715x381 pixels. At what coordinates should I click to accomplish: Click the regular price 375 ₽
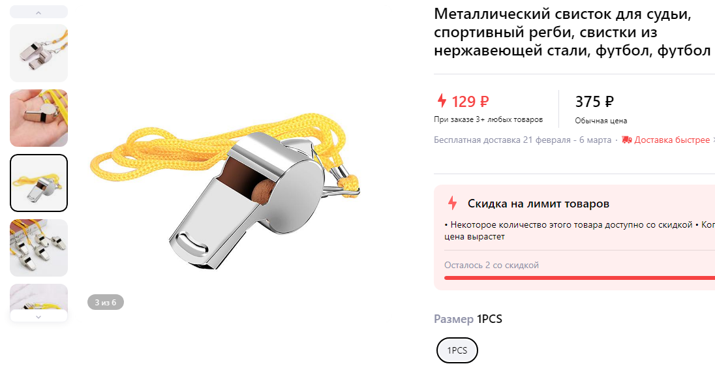coord(594,101)
